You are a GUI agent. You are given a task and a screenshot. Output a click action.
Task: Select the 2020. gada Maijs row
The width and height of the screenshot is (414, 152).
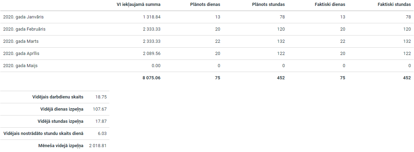207,65
